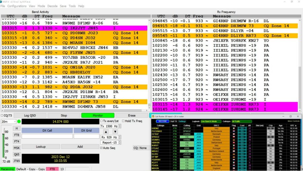The width and height of the screenshot is (303, 171).
Task: Enable the CQ/73 checkbox
Action: [x=2, y=115]
